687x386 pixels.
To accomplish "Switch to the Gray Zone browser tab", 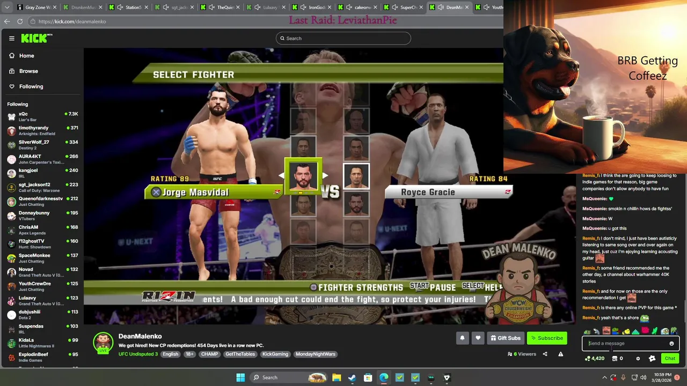I will point(38,8).
